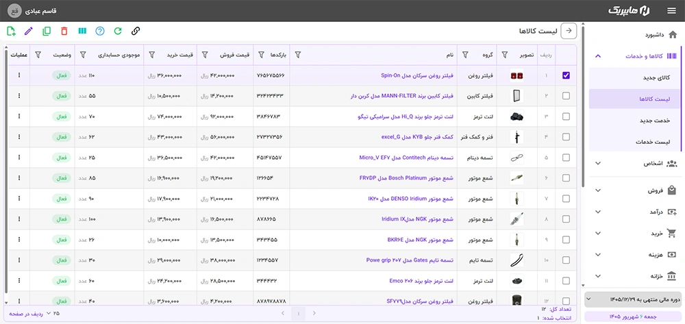685x324 pixels.
Task: Filter the موجودی حسابداری column
Action: (x=83, y=55)
